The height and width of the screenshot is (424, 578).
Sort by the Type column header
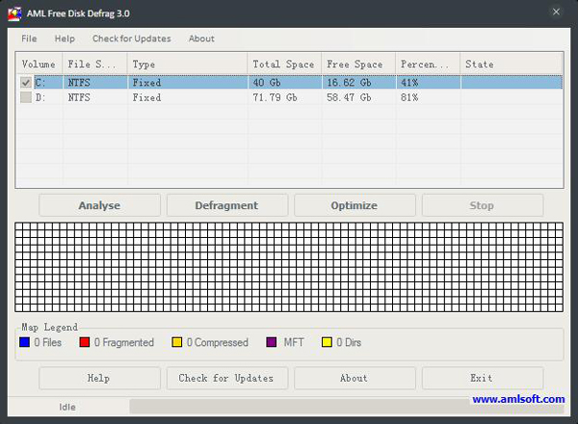pos(187,65)
